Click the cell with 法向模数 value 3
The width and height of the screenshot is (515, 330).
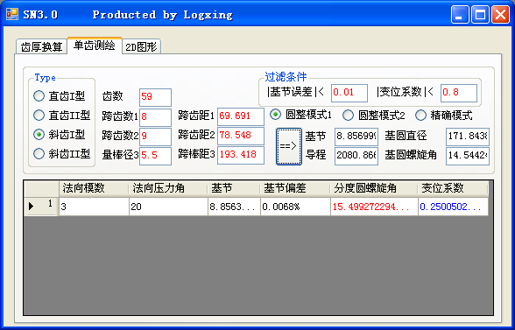click(94, 207)
